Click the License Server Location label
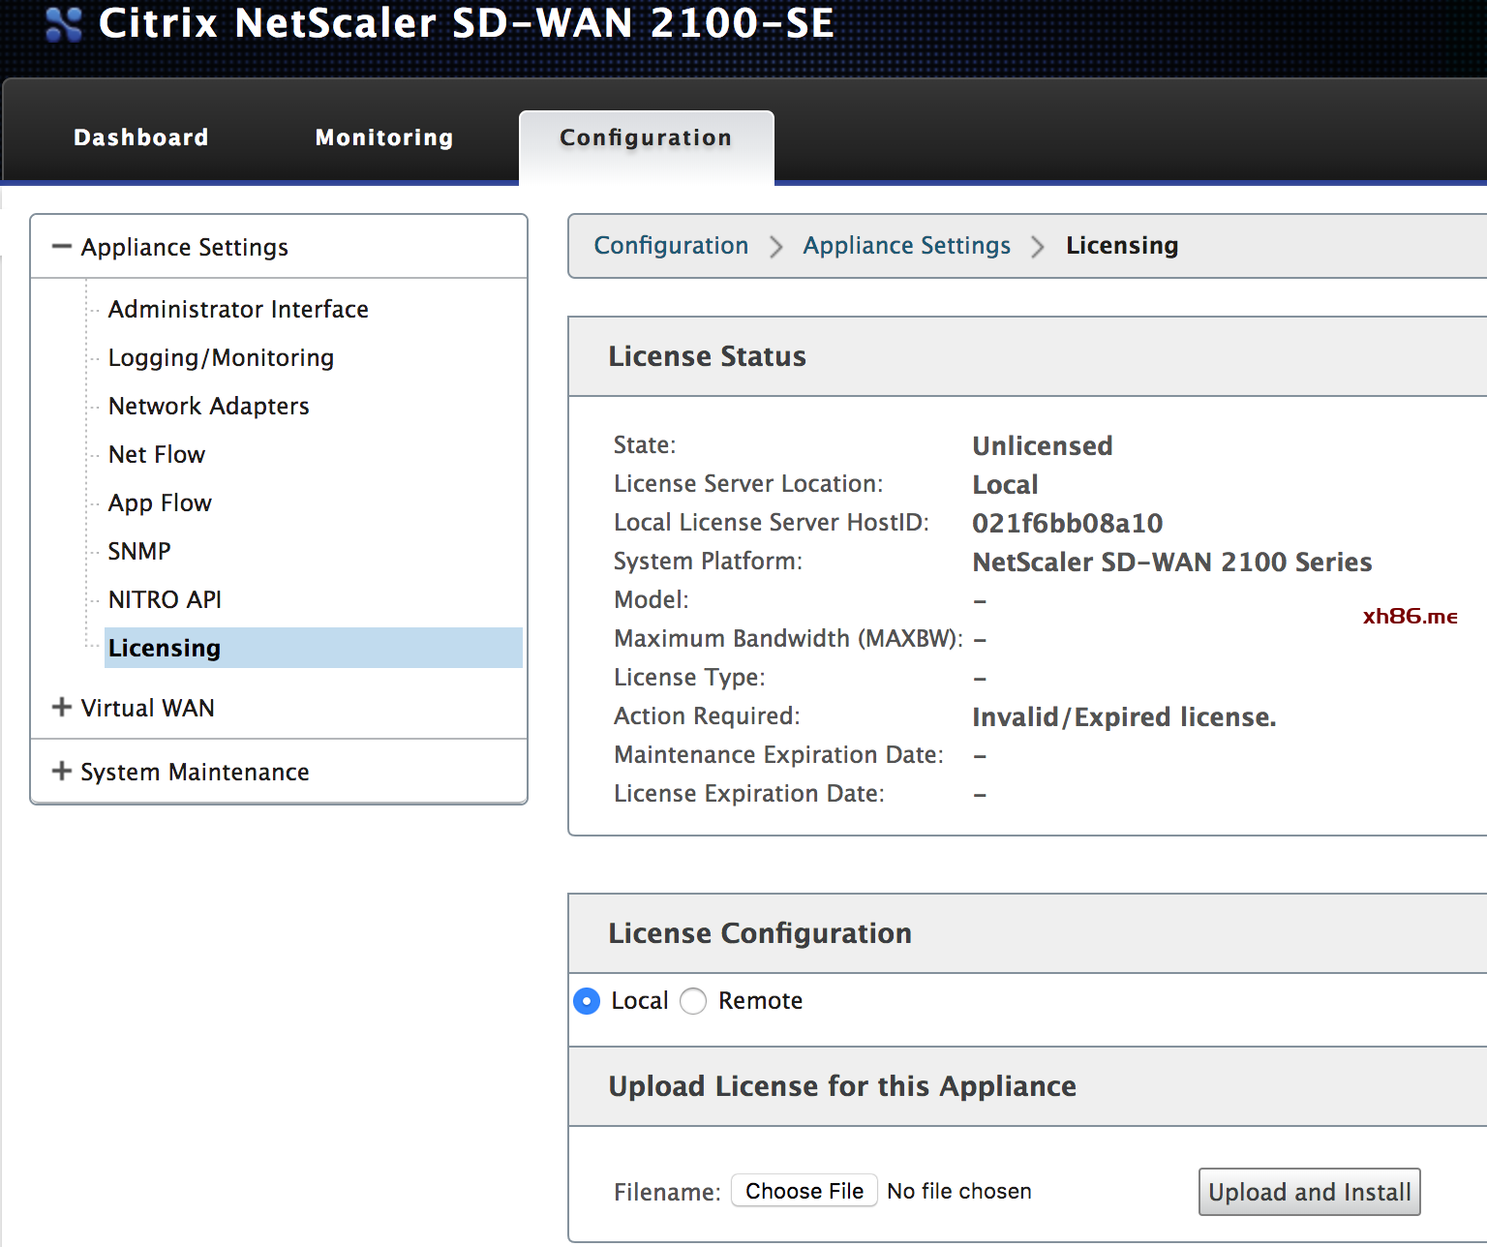Image resolution: width=1487 pixels, height=1247 pixels. 748,483
